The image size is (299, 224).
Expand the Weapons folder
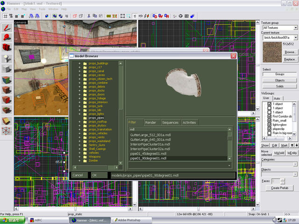tap(79, 157)
